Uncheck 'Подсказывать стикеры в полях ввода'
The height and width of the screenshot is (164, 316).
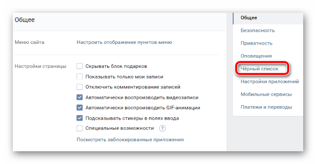point(80,118)
